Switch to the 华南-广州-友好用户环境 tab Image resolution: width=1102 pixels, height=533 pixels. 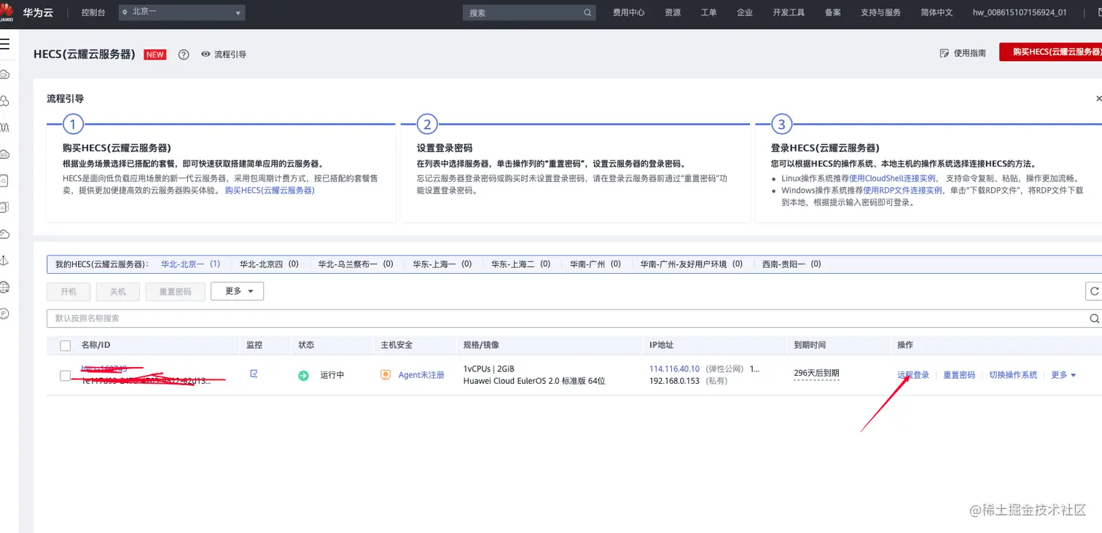[692, 264]
